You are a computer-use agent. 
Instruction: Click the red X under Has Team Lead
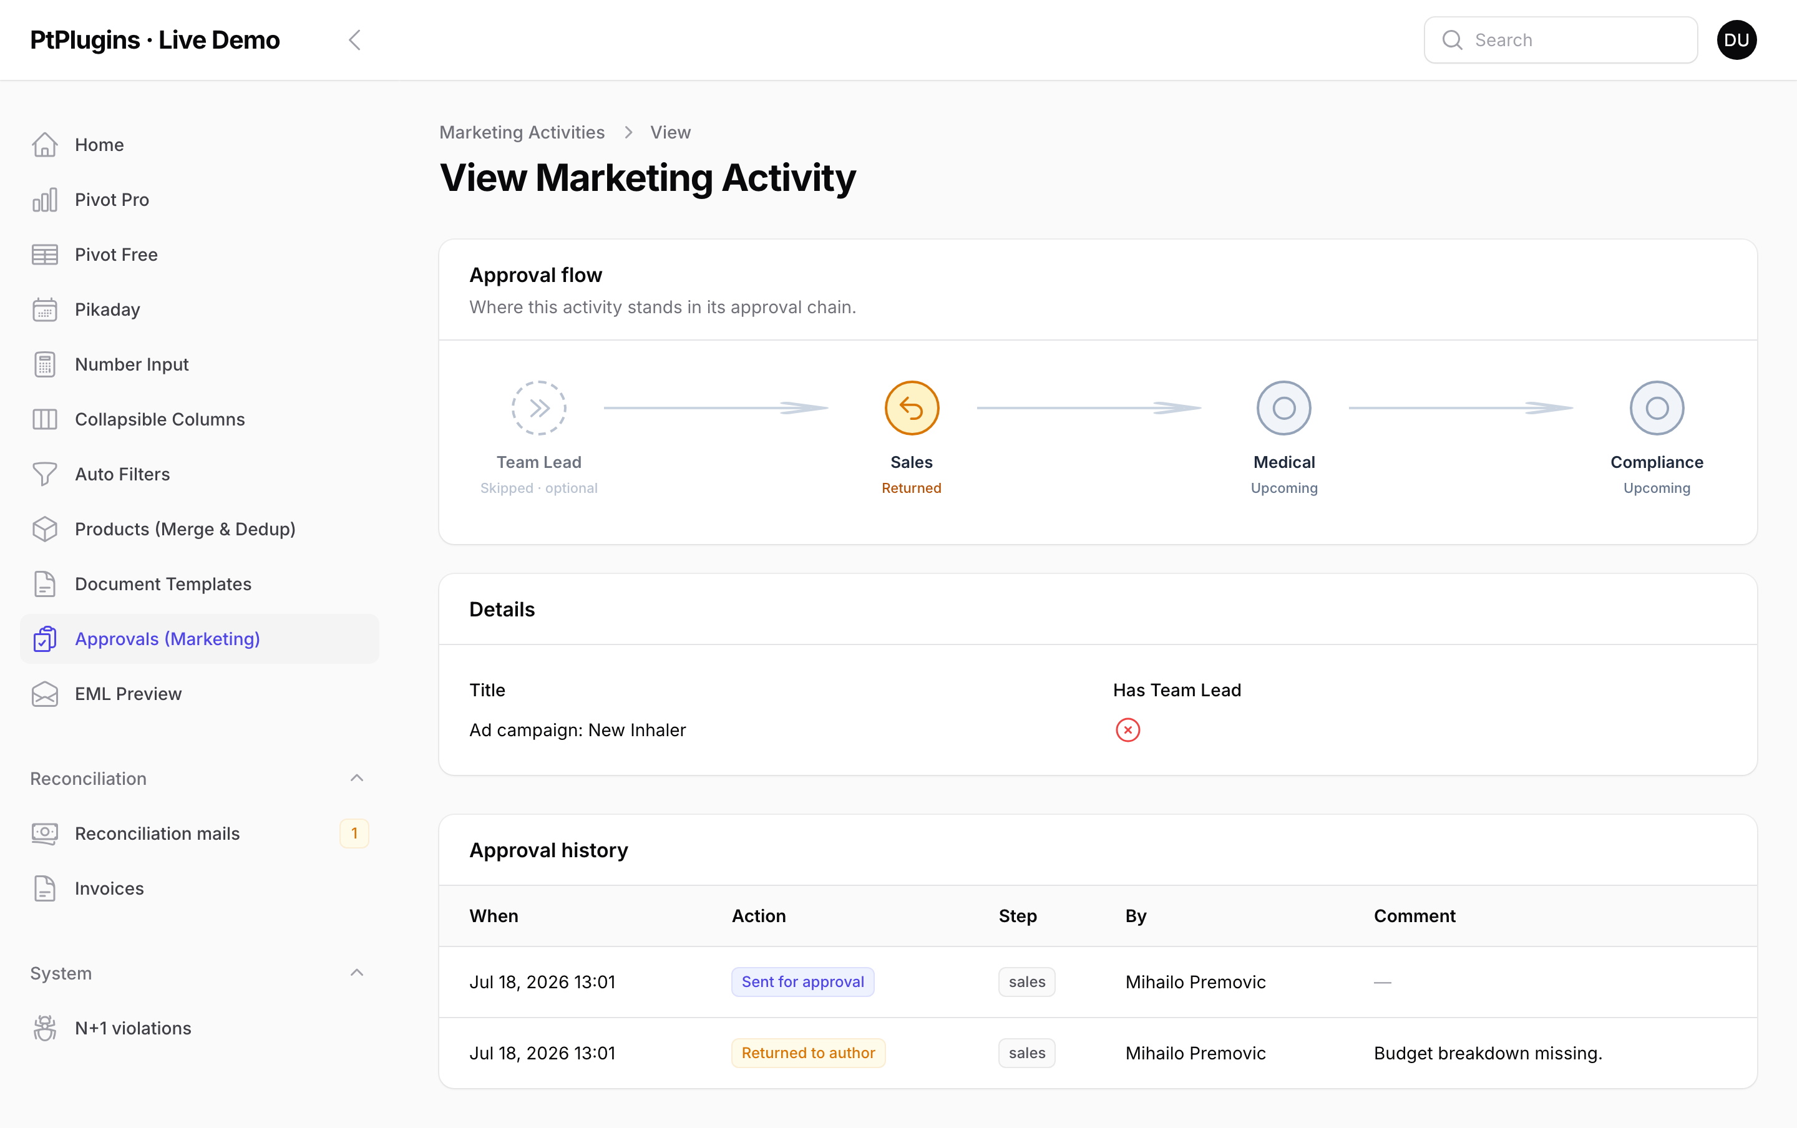[1128, 729]
